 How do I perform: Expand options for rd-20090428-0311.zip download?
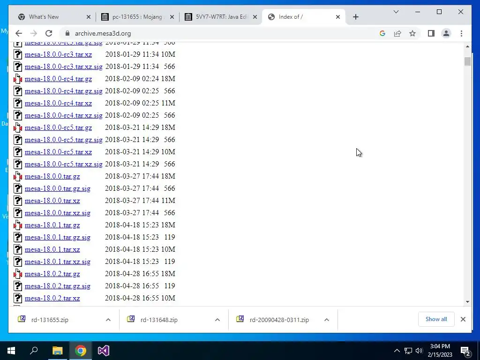coord(327,320)
